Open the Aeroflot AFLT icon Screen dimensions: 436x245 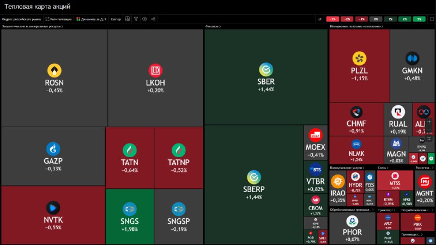point(388,217)
